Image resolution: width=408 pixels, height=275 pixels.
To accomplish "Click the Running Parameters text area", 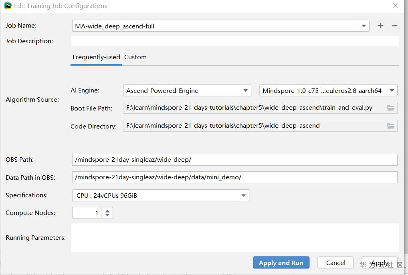I will pyautogui.click(x=235, y=238).
